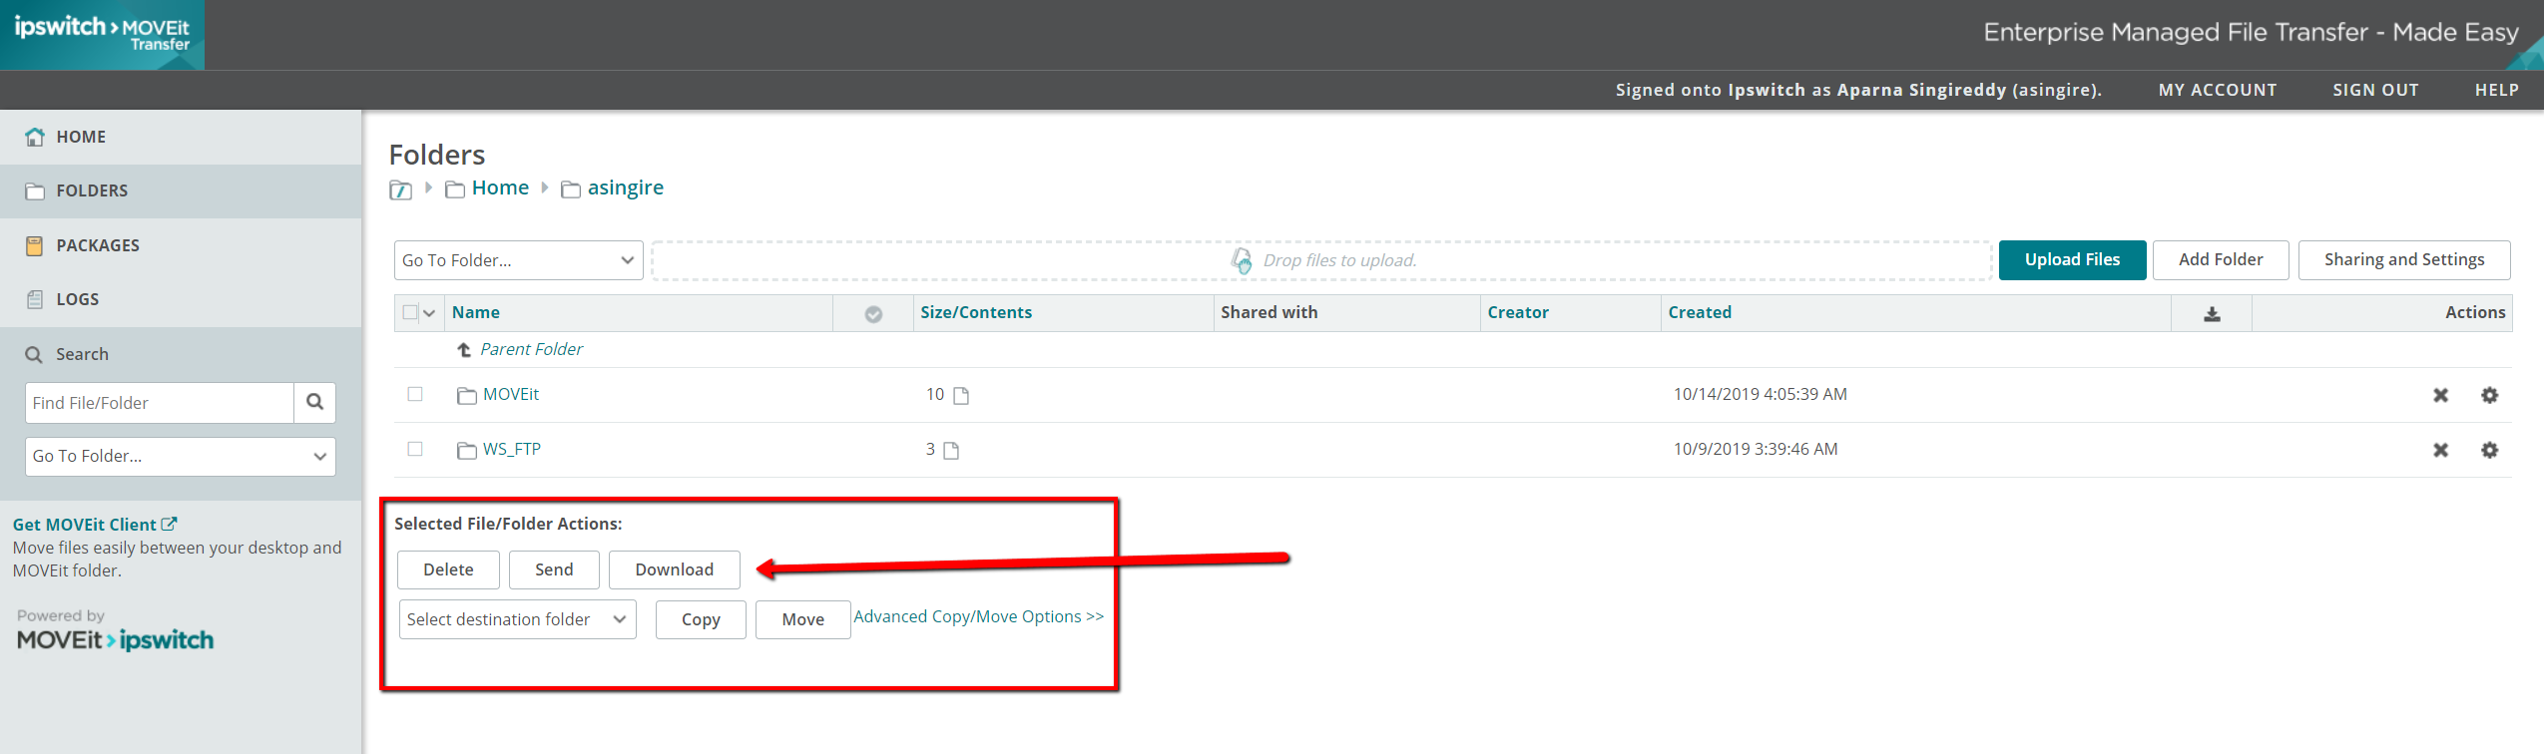Click the Find File/Folder search field
Screen dimensions: 2544x754
159,403
